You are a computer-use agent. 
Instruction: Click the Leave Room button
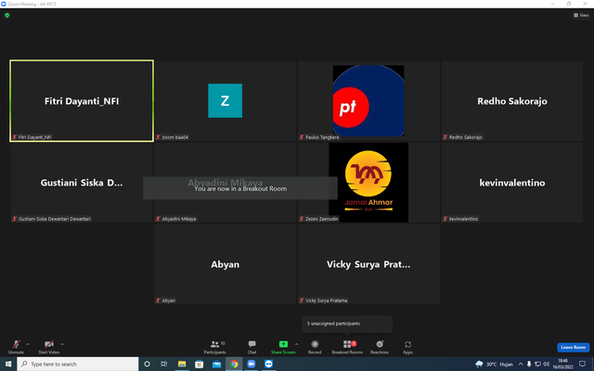point(574,347)
